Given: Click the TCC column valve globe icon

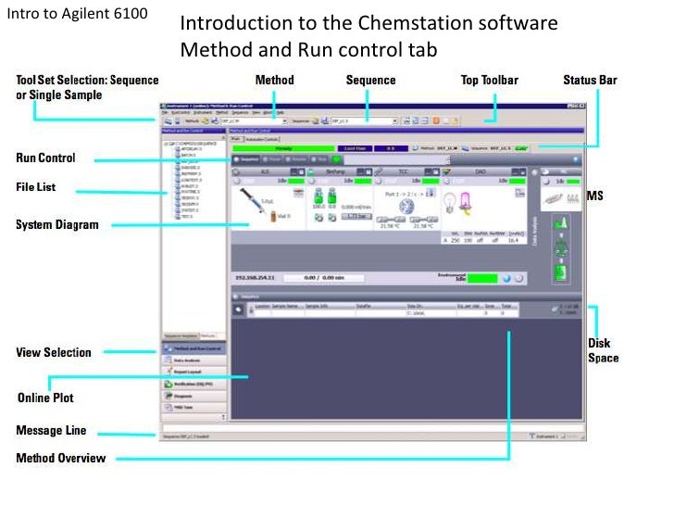Looking at the screenshot, I should click(406, 207).
